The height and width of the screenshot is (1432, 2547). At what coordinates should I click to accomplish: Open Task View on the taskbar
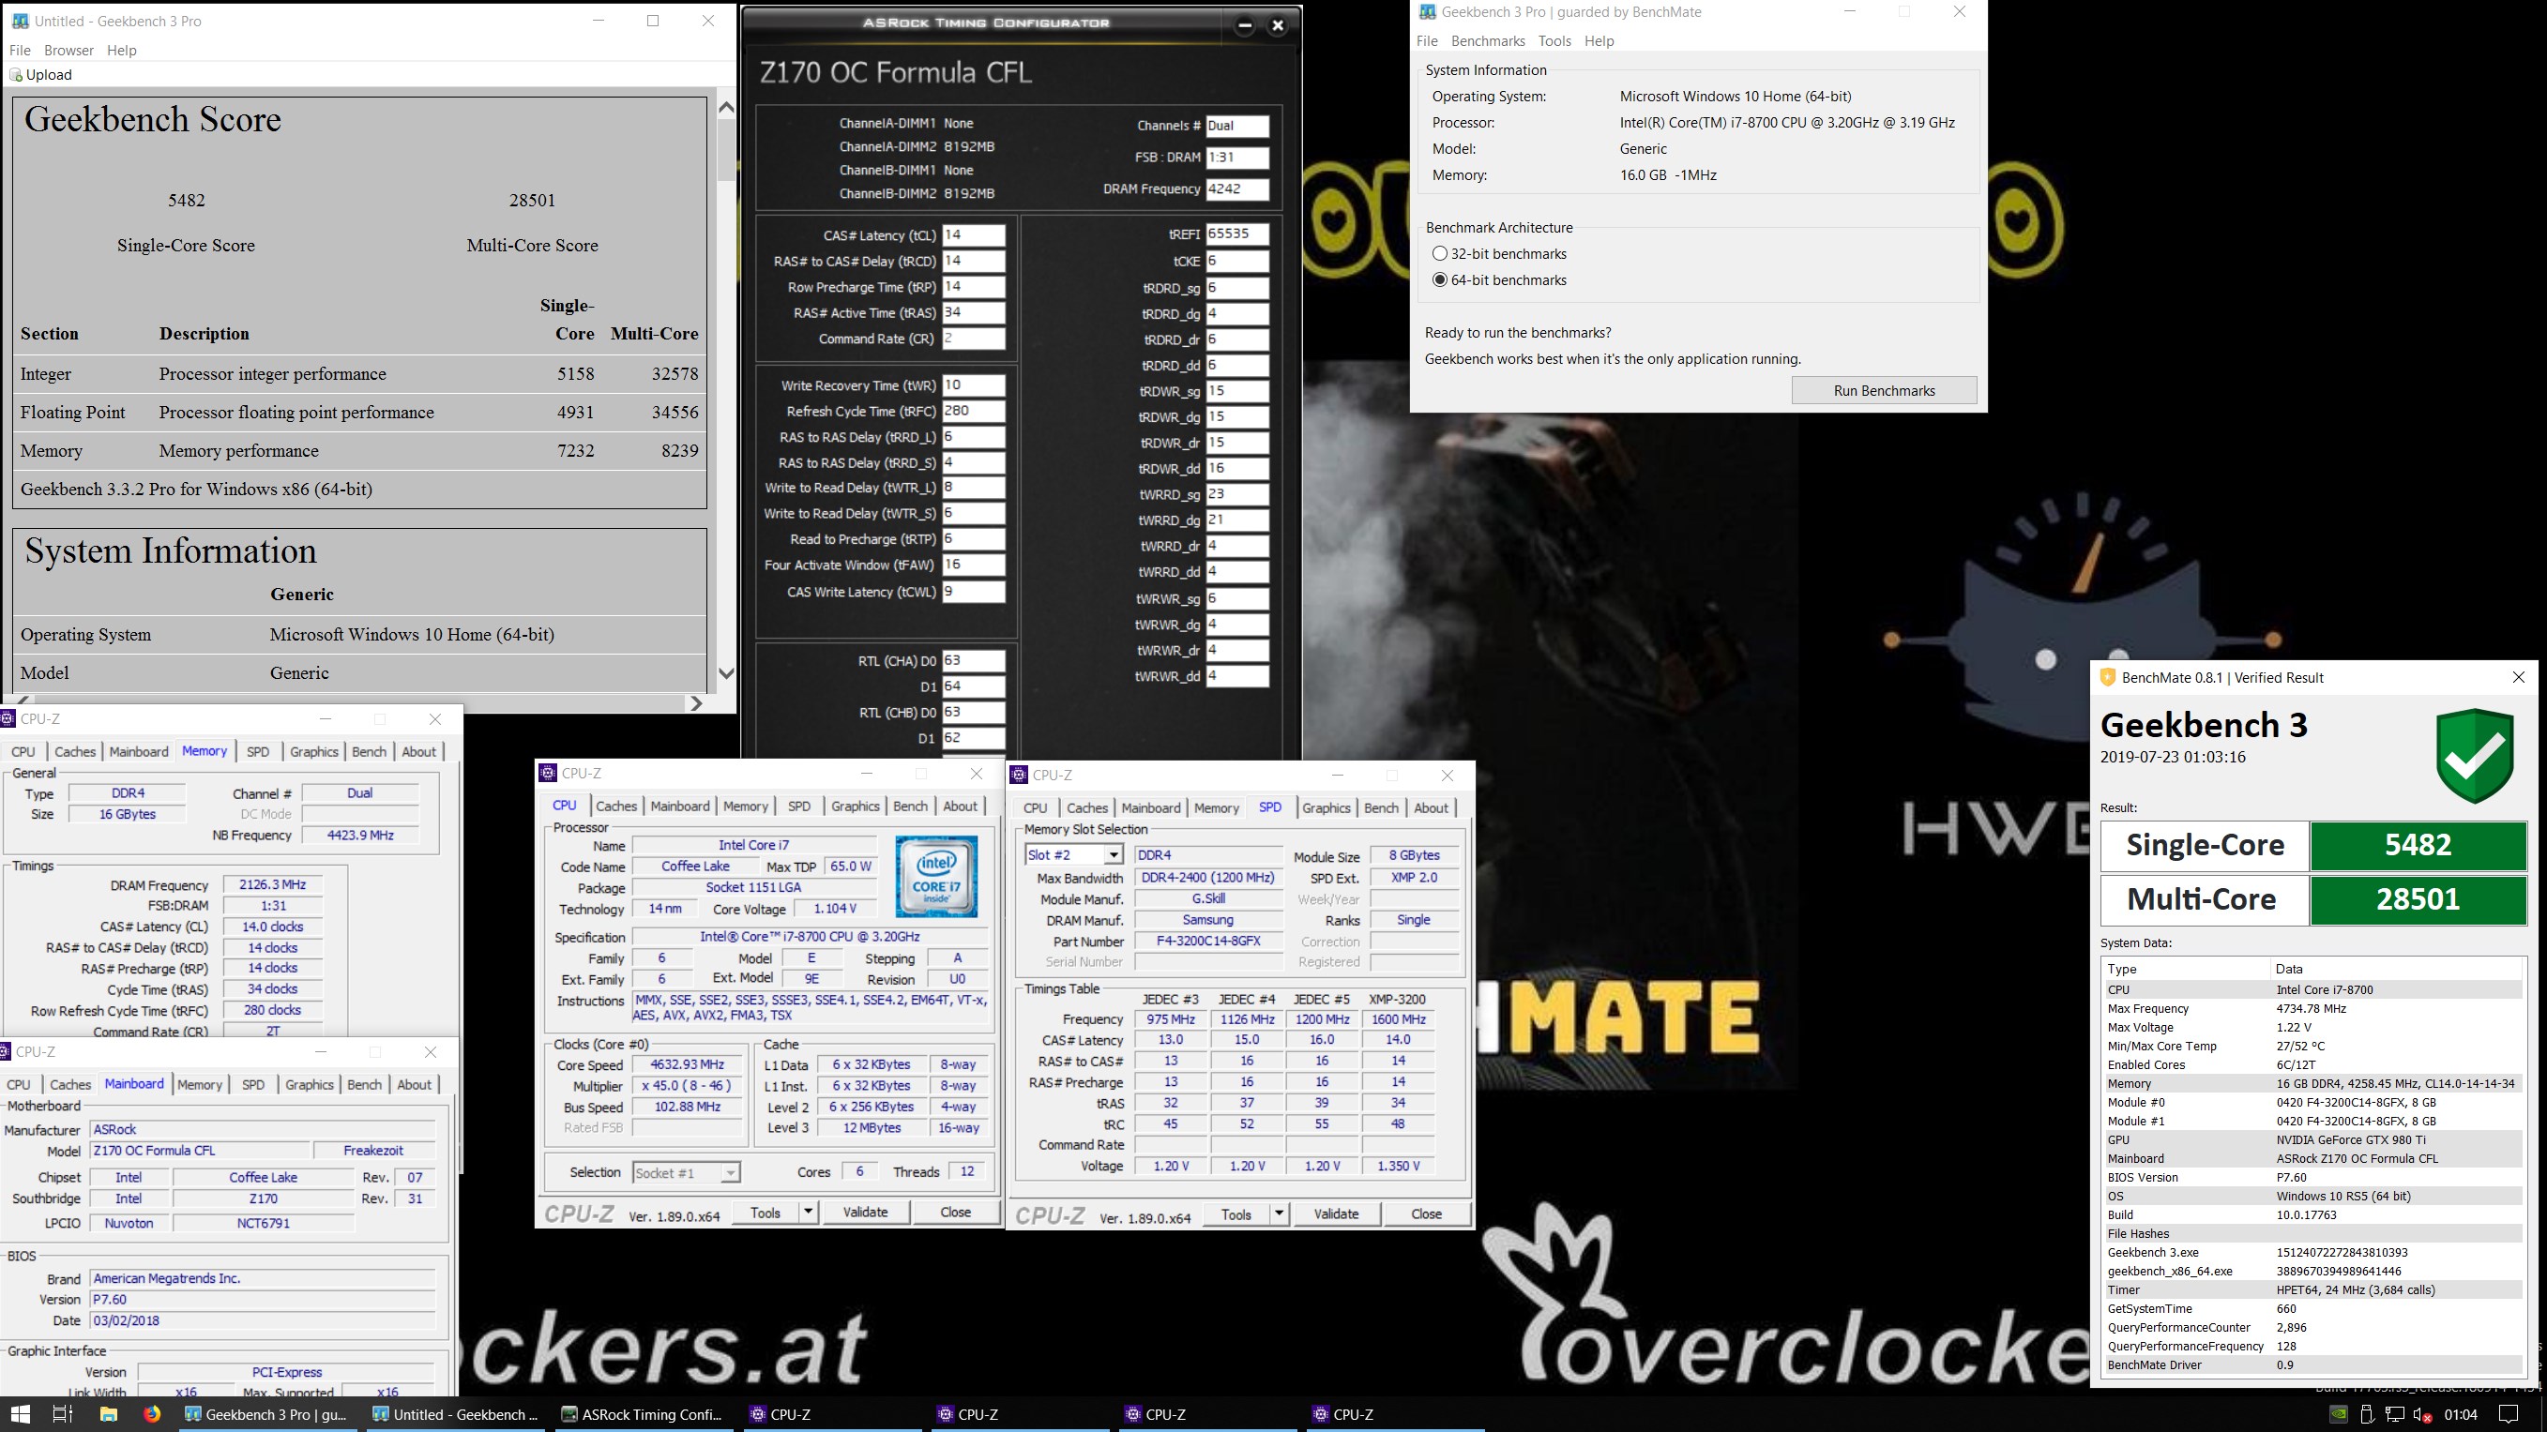pos(62,1414)
